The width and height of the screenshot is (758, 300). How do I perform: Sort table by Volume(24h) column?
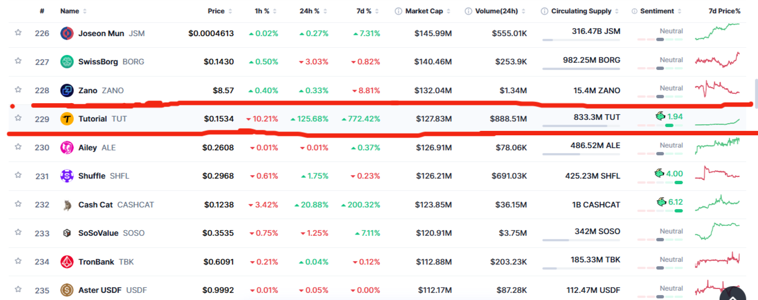click(501, 11)
